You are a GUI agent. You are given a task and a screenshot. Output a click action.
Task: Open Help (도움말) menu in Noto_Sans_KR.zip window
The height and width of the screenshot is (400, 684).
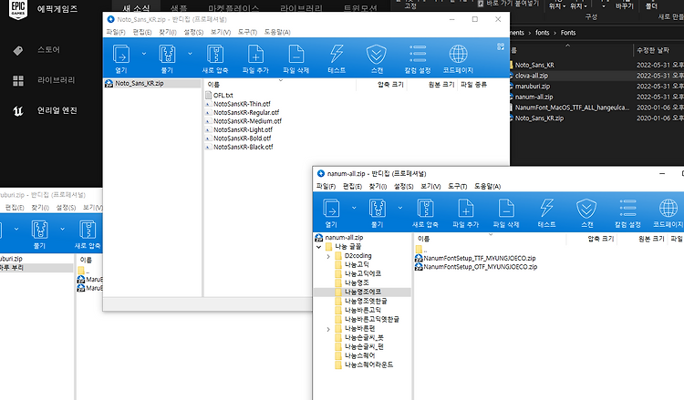[x=277, y=32]
